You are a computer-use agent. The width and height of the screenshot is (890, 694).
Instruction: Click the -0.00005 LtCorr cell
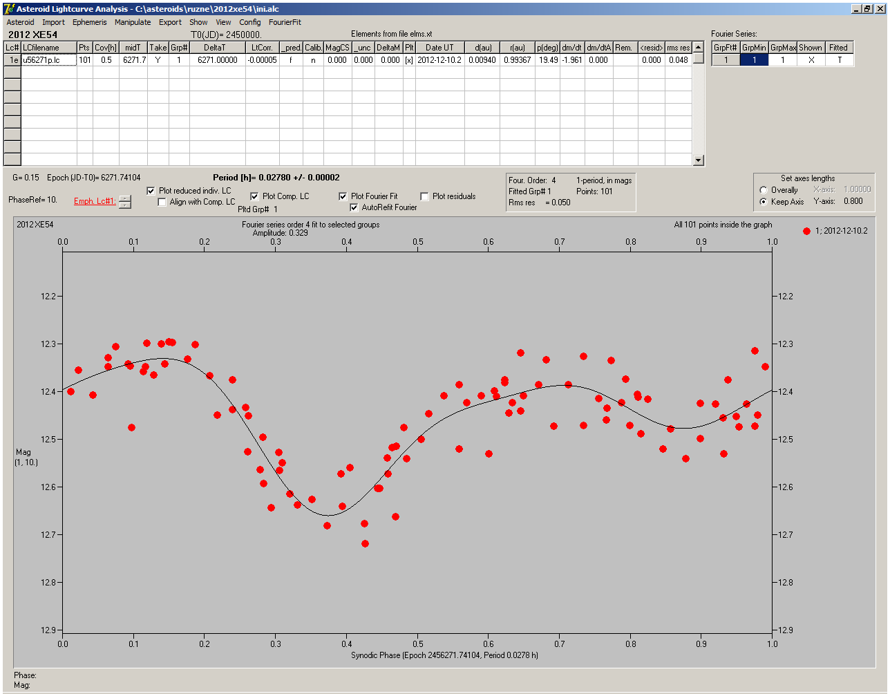(x=263, y=60)
